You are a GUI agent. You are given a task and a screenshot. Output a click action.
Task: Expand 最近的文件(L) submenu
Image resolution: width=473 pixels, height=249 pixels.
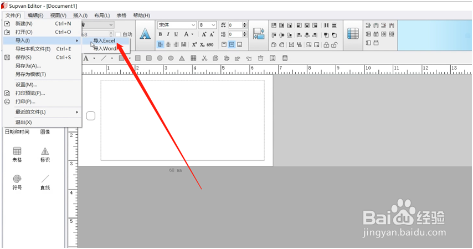[x=42, y=112]
